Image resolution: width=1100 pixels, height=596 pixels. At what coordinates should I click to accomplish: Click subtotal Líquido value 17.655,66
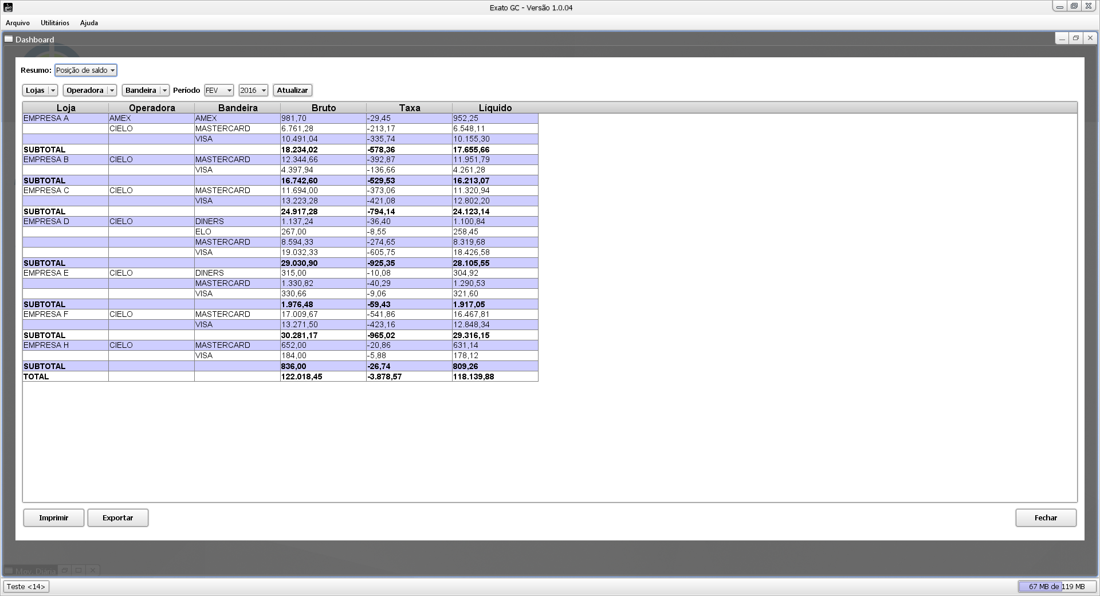click(x=495, y=150)
